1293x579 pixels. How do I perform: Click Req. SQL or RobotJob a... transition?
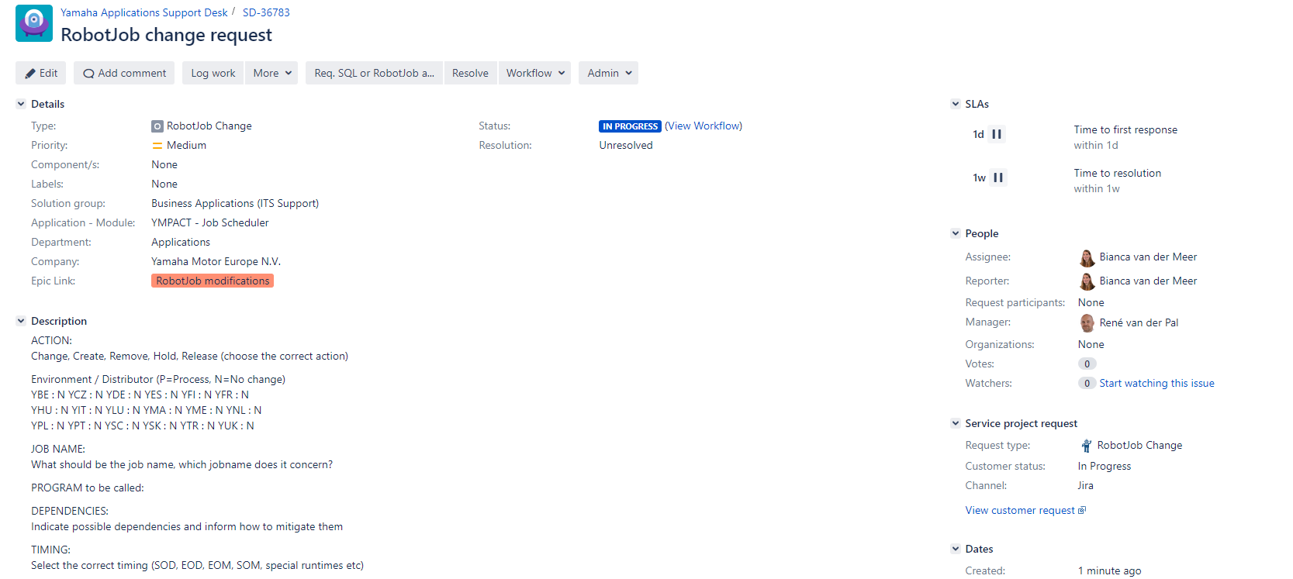pyautogui.click(x=374, y=73)
